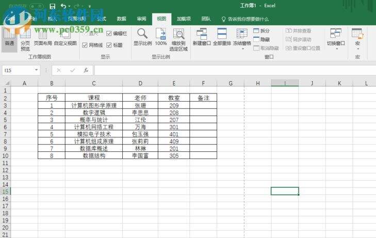Select column C header

(94, 83)
